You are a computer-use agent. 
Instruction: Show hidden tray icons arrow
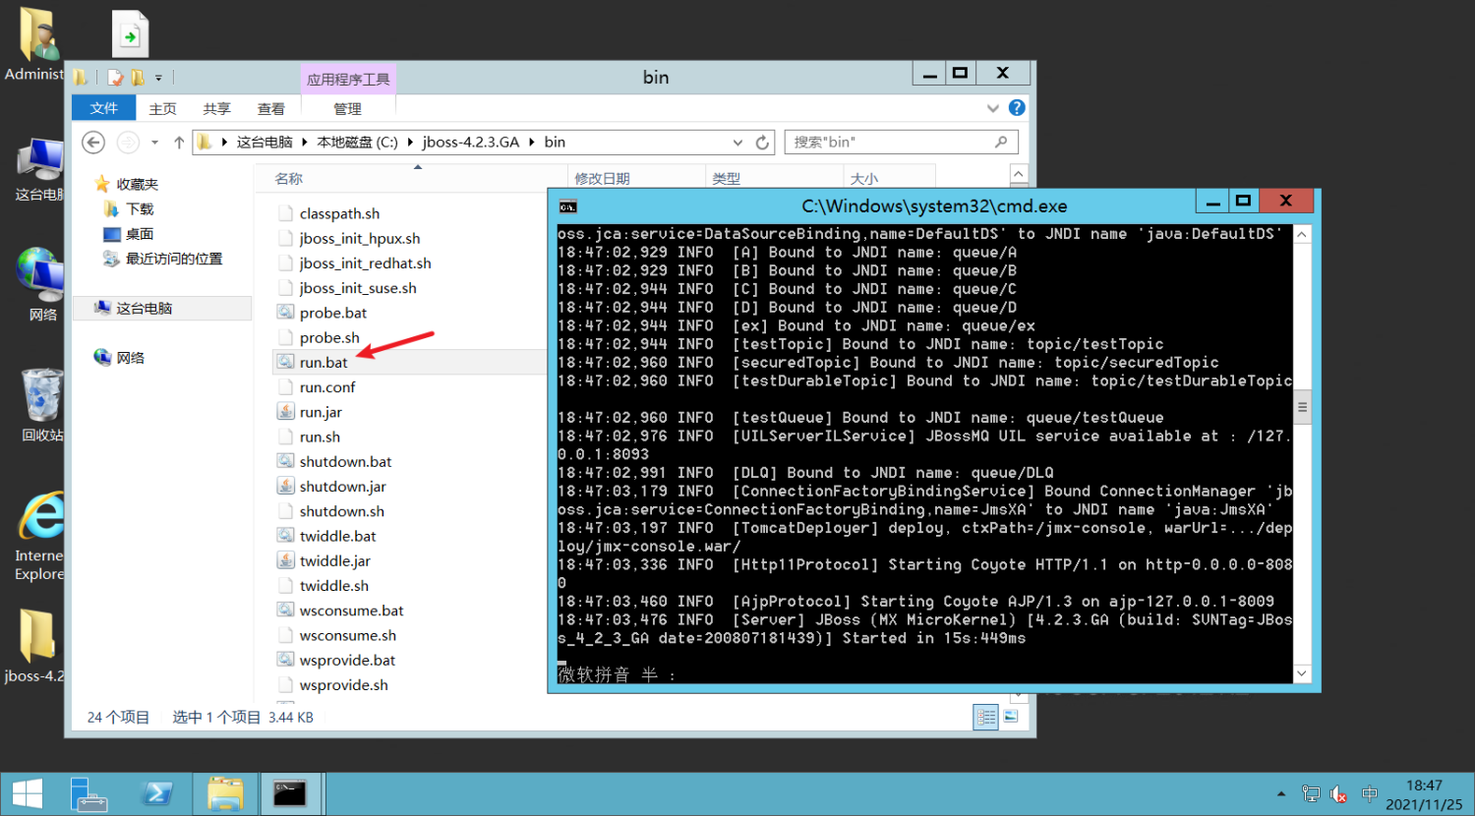click(x=1281, y=793)
